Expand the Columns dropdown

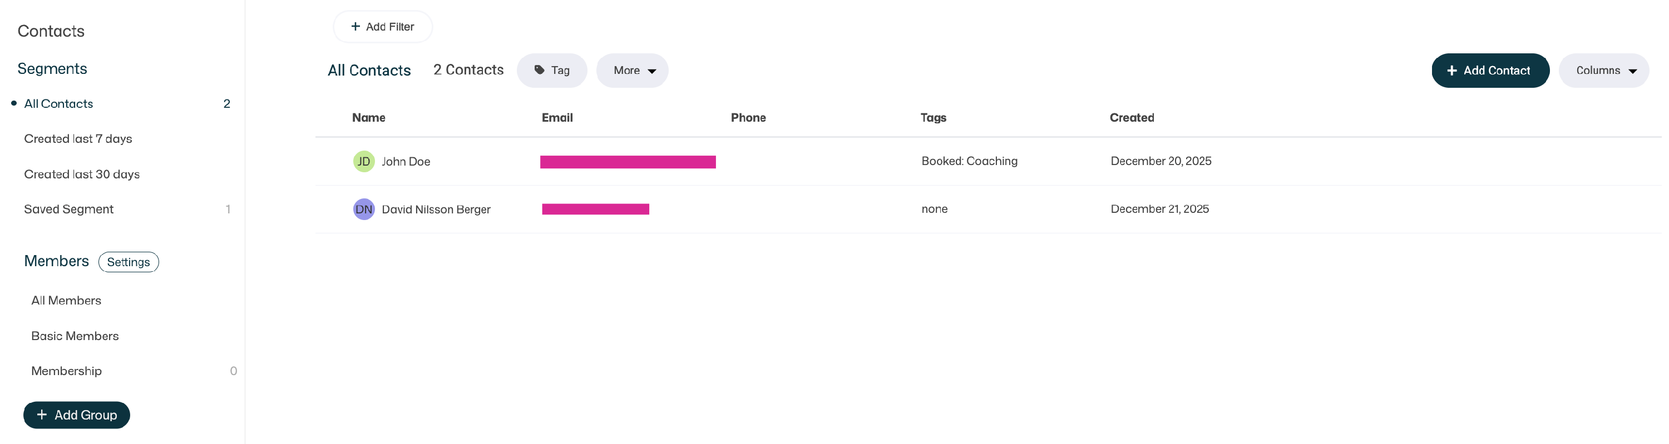pos(1603,71)
